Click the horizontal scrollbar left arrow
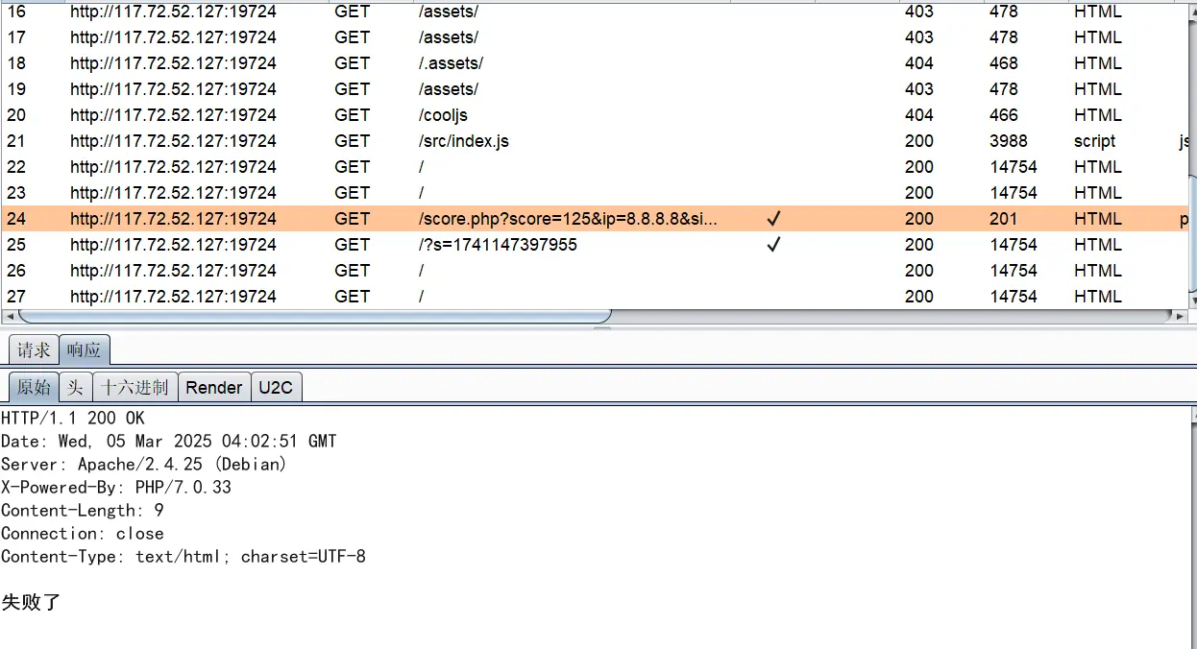 [x=9, y=316]
